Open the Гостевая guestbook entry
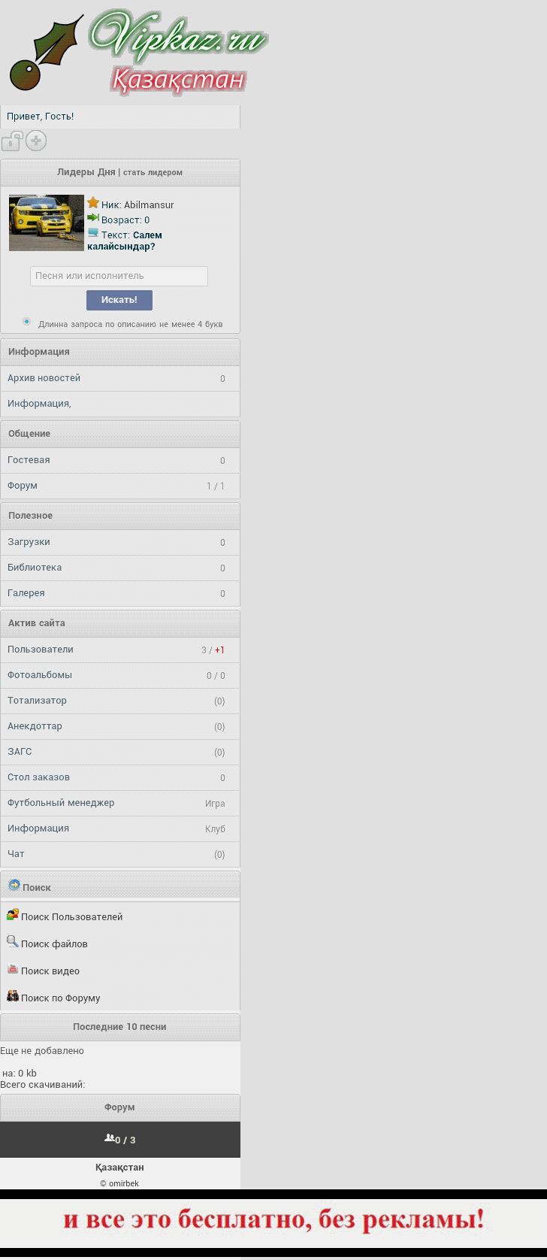This screenshot has height=1260, width=547. [29, 460]
